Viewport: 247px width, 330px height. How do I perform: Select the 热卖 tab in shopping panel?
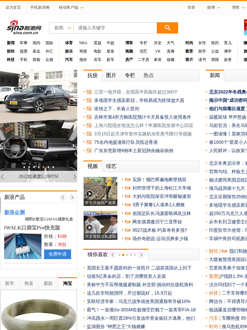click(x=29, y=284)
